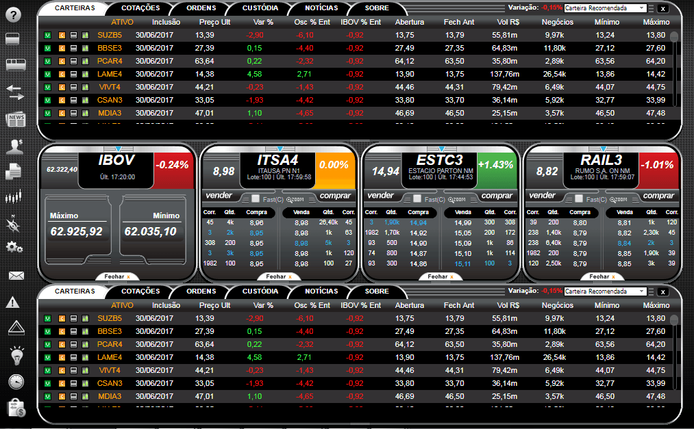The width and height of the screenshot is (694, 429).
Task: Click the news newspaper icon in sidebar
Action: point(15,120)
